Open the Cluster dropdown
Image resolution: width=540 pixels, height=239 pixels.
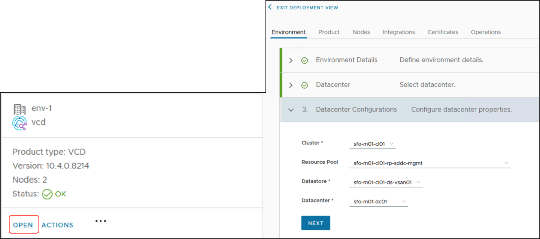(373, 144)
